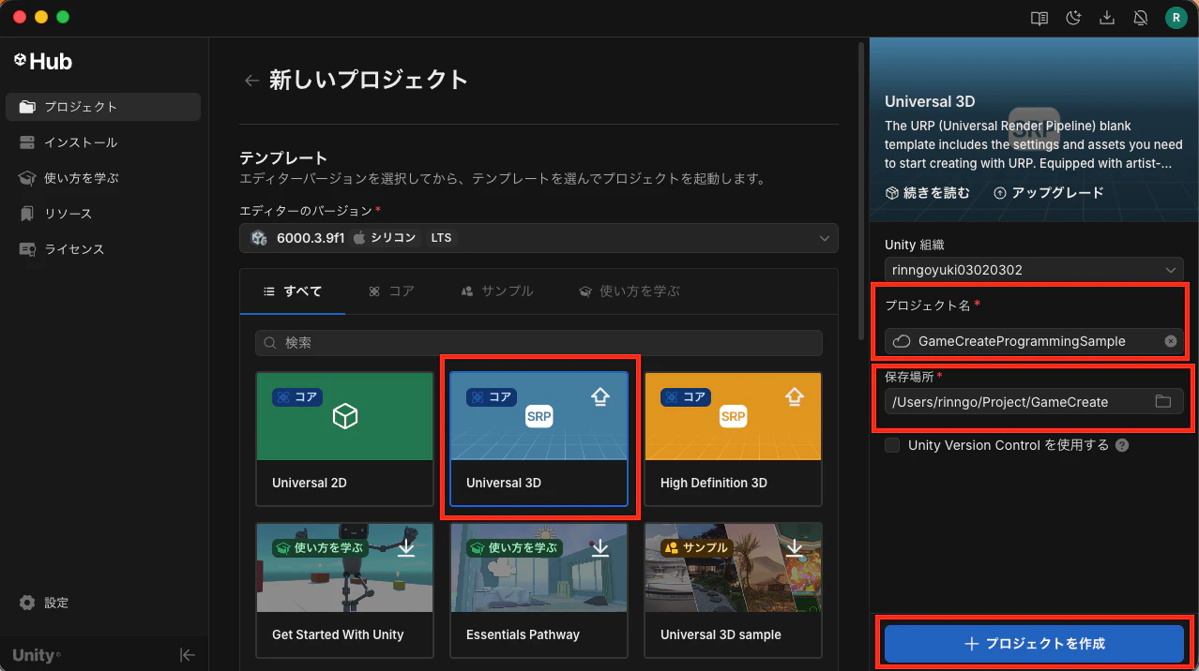Screen dimensions: 1199x671
Task: Clear project name with X icon
Action: coord(1171,341)
